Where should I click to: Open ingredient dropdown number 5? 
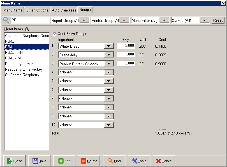pyautogui.click(x=108, y=81)
